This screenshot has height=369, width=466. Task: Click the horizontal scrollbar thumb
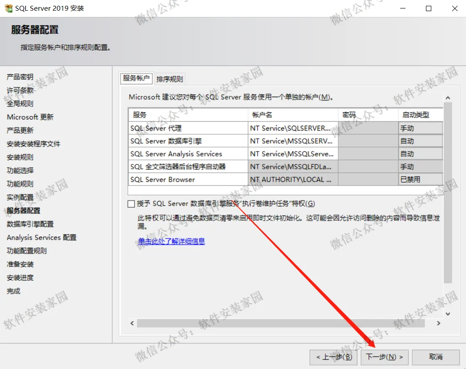pos(281,323)
